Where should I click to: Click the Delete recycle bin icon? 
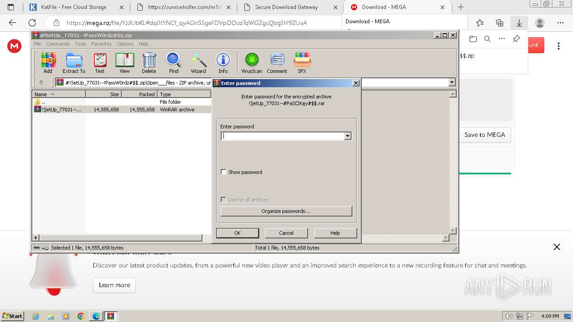click(149, 63)
